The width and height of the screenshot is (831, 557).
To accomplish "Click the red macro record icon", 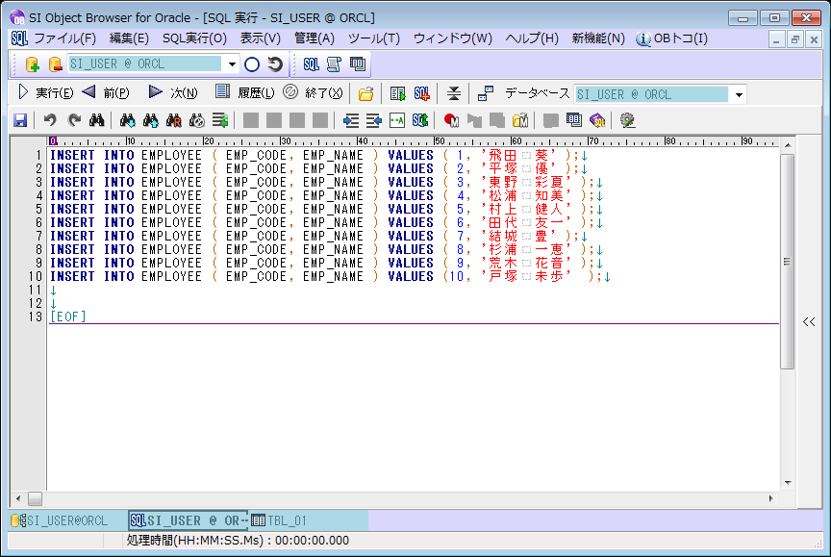I will [x=451, y=120].
